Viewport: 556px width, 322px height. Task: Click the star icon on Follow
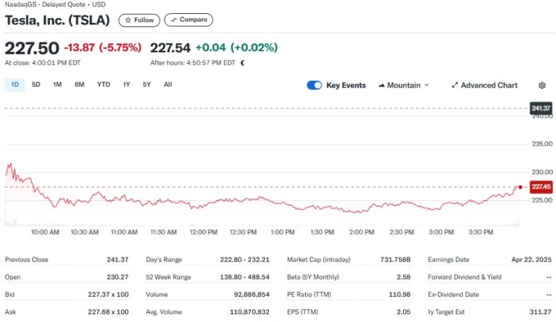click(128, 20)
